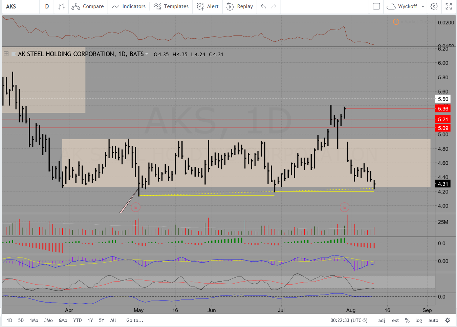Toggle the percent scale
Viewport: 457px width, 327px height.
coord(407,320)
